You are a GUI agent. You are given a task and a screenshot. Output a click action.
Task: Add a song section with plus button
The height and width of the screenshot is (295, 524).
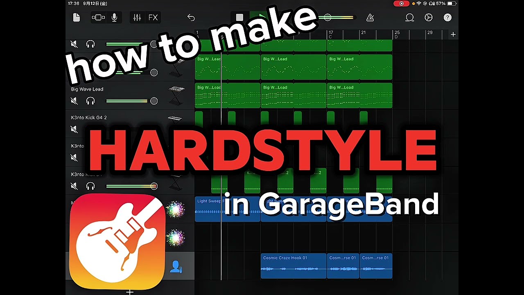(453, 34)
